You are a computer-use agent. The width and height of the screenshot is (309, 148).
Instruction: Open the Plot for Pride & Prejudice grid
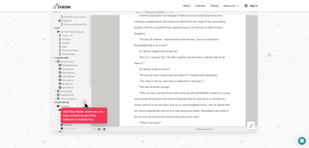72,32
